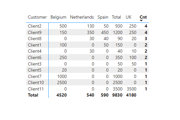Select the Client7 customer cell
The height and width of the screenshot is (120, 180).
pyautogui.click(x=35, y=76)
